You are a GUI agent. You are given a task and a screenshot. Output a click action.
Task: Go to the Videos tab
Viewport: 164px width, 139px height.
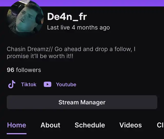[x=130, y=125]
